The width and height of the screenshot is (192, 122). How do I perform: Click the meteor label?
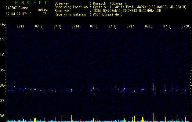pyautogui.click(x=43, y=9)
